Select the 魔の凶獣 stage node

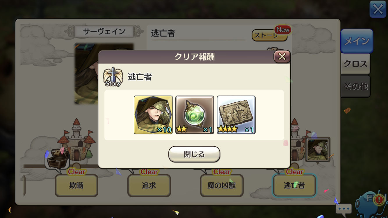click(222, 185)
